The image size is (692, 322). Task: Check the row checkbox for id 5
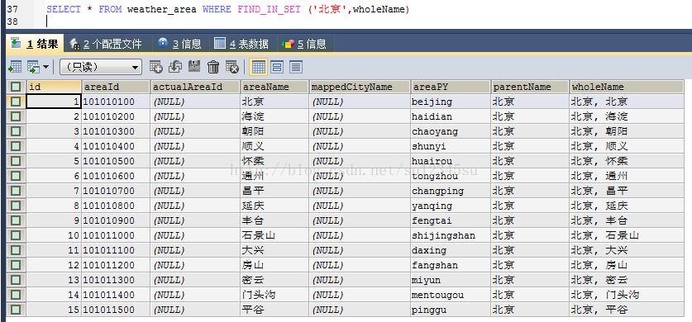coord(16,161)
